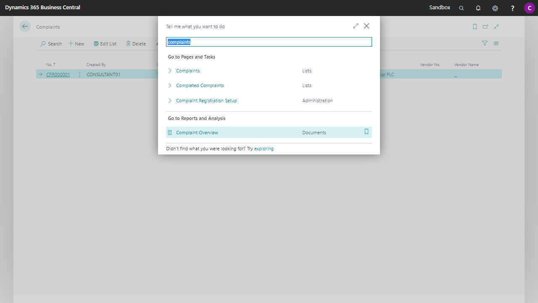
Task: Select the Delete action
Action: pos(136,43)
